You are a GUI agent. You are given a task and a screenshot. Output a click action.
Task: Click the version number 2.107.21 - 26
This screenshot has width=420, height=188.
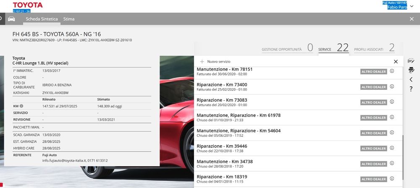pos(21,11)
